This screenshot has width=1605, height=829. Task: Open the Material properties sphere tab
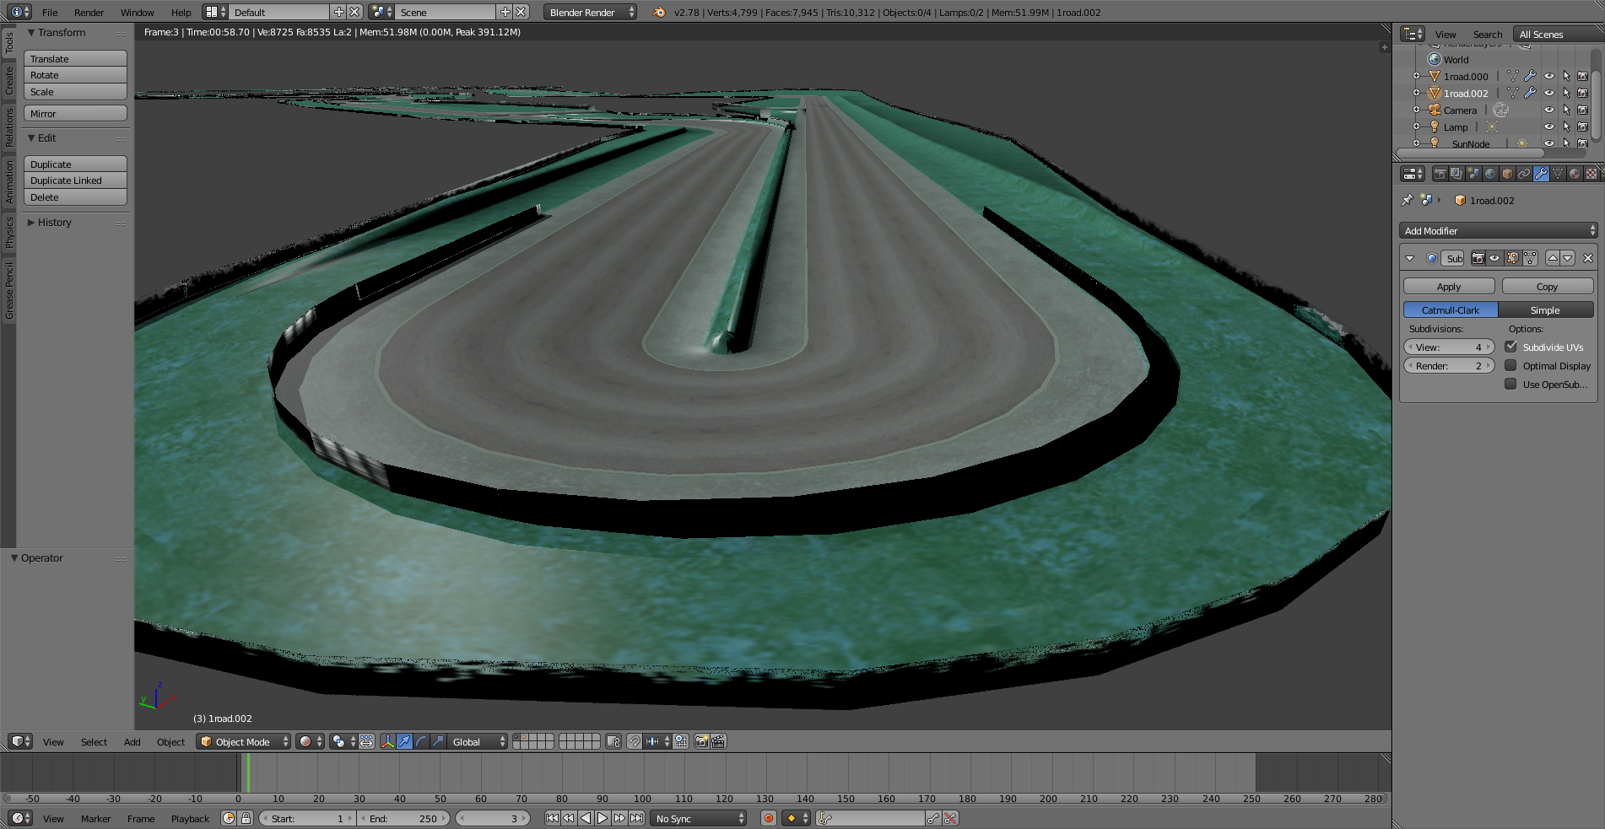pos(1575,174)
